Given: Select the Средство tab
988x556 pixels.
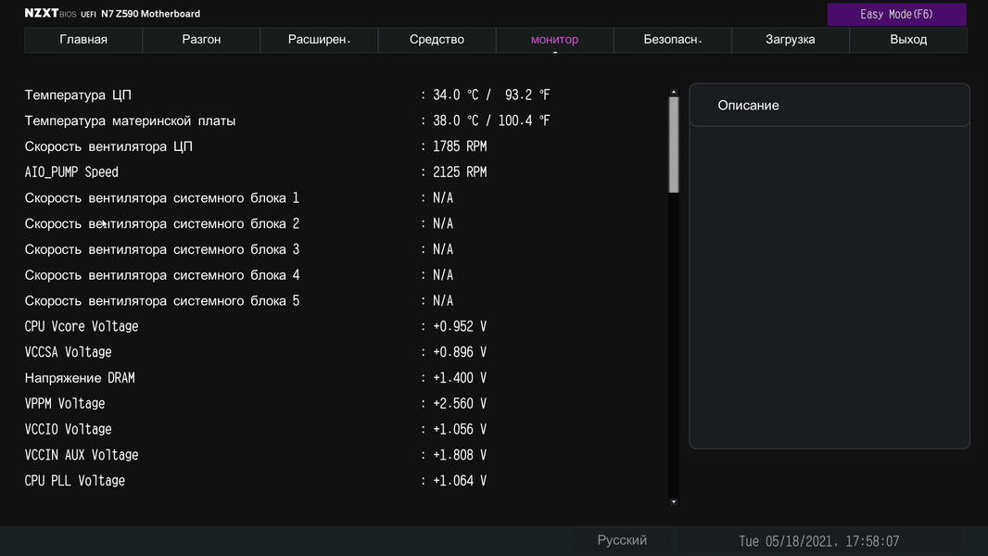Looking at the screenshot, I should click(x=437, y=40).
